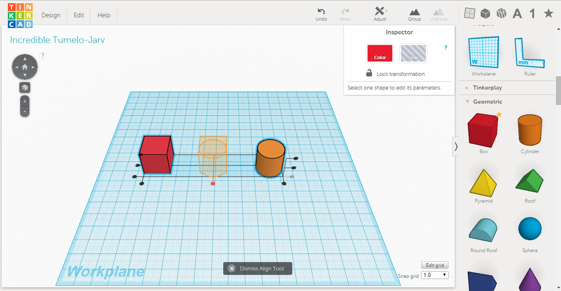Image resolution: width=561 pixels, height=291 pixels.
Task: Choose the blue Sphere shape
Action: click(530, 234)
